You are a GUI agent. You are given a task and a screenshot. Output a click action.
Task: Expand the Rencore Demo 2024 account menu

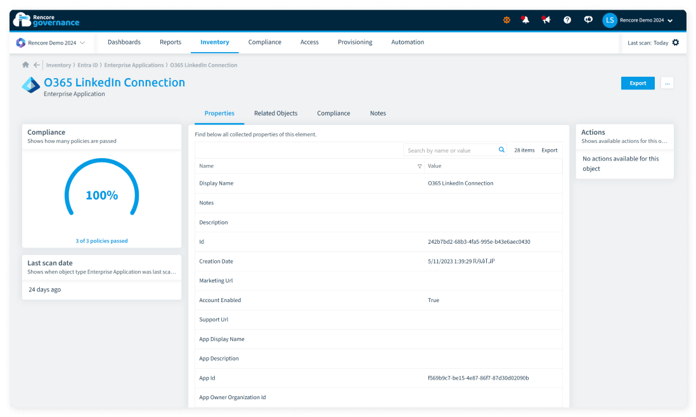point(647,20)
